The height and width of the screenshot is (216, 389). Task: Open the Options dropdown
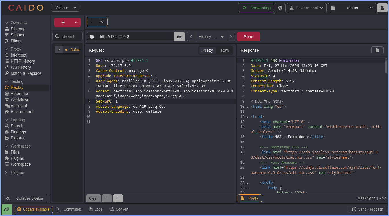tap(65, 8)
